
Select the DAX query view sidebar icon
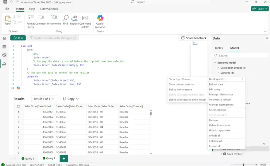click(x=4, y=64)
